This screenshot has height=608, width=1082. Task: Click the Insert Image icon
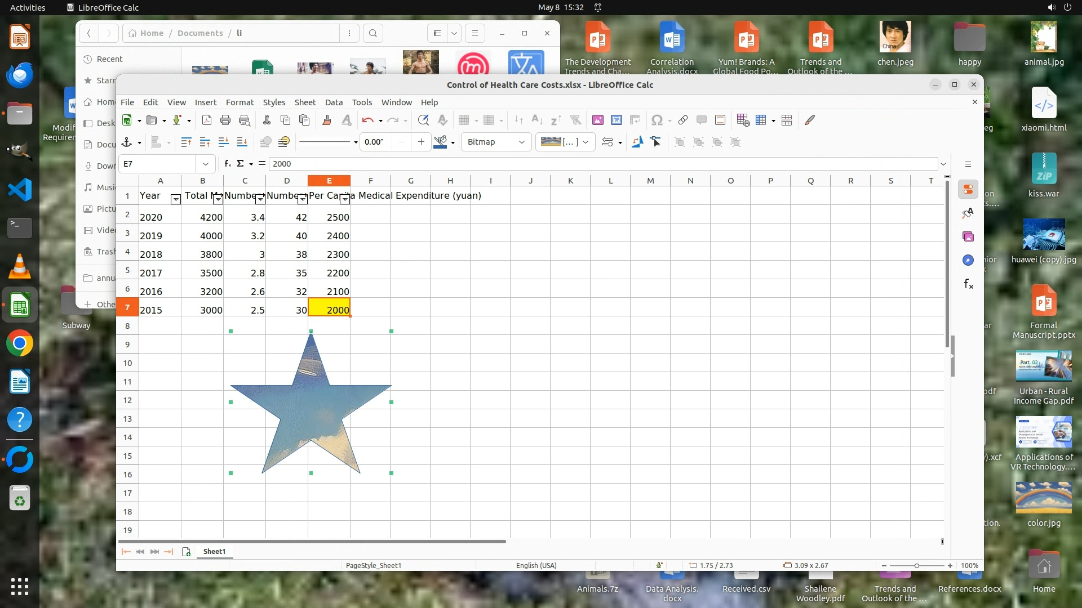[x=598, y=120]
